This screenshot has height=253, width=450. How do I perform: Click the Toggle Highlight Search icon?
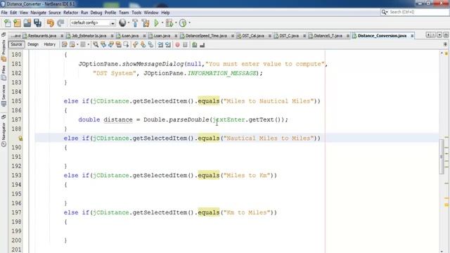[119, 44]
